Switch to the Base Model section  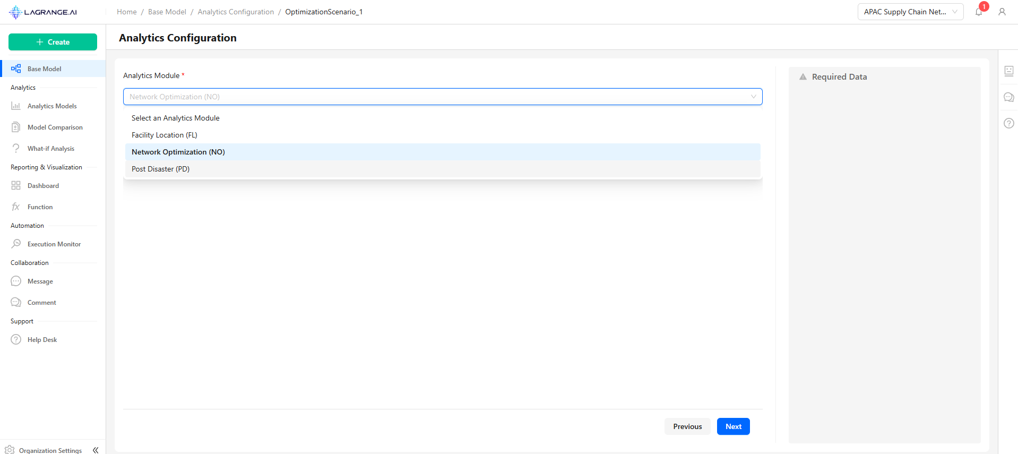[x=44, y=68]
